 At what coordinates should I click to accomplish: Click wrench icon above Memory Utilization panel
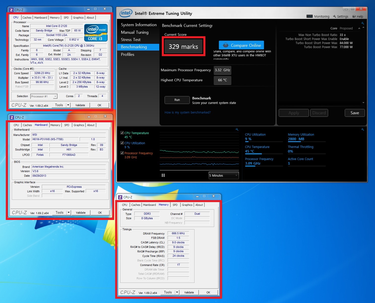click(363, 129)
